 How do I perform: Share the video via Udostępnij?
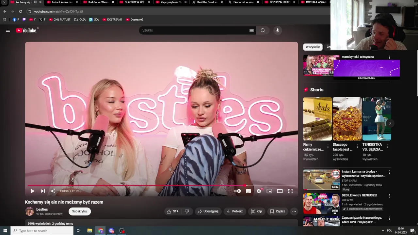pyautogui.click(x=208, y=211)
